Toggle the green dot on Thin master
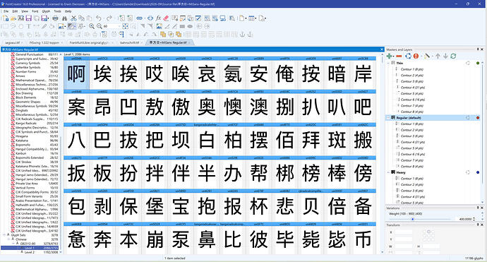 478,63
